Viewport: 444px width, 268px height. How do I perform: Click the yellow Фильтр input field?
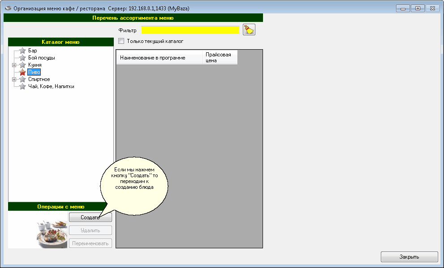[190, 30]
